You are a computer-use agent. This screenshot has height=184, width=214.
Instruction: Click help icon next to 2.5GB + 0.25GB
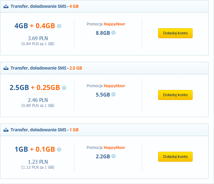coord(64,88)
